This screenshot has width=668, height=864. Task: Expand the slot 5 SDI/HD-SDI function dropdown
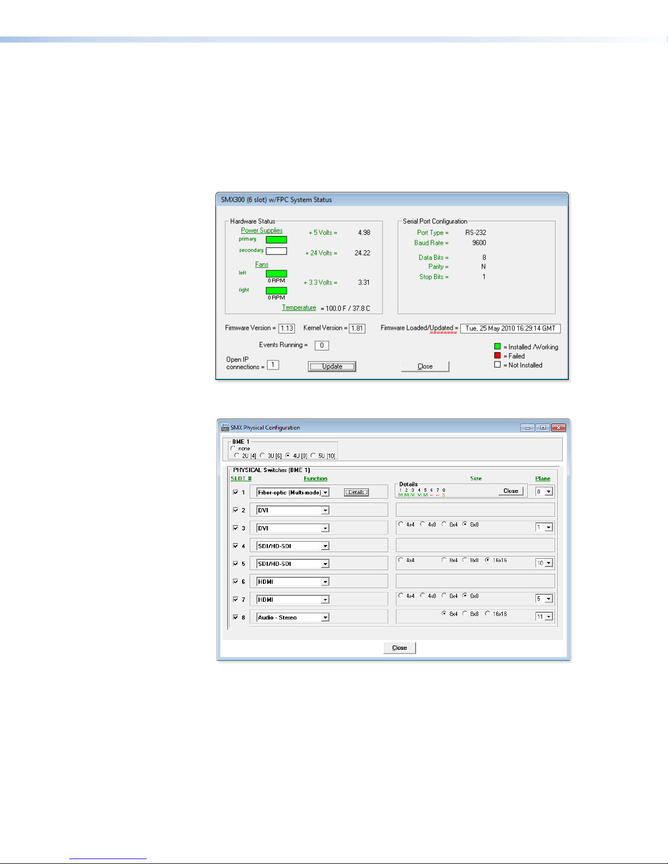pos(325,564)
